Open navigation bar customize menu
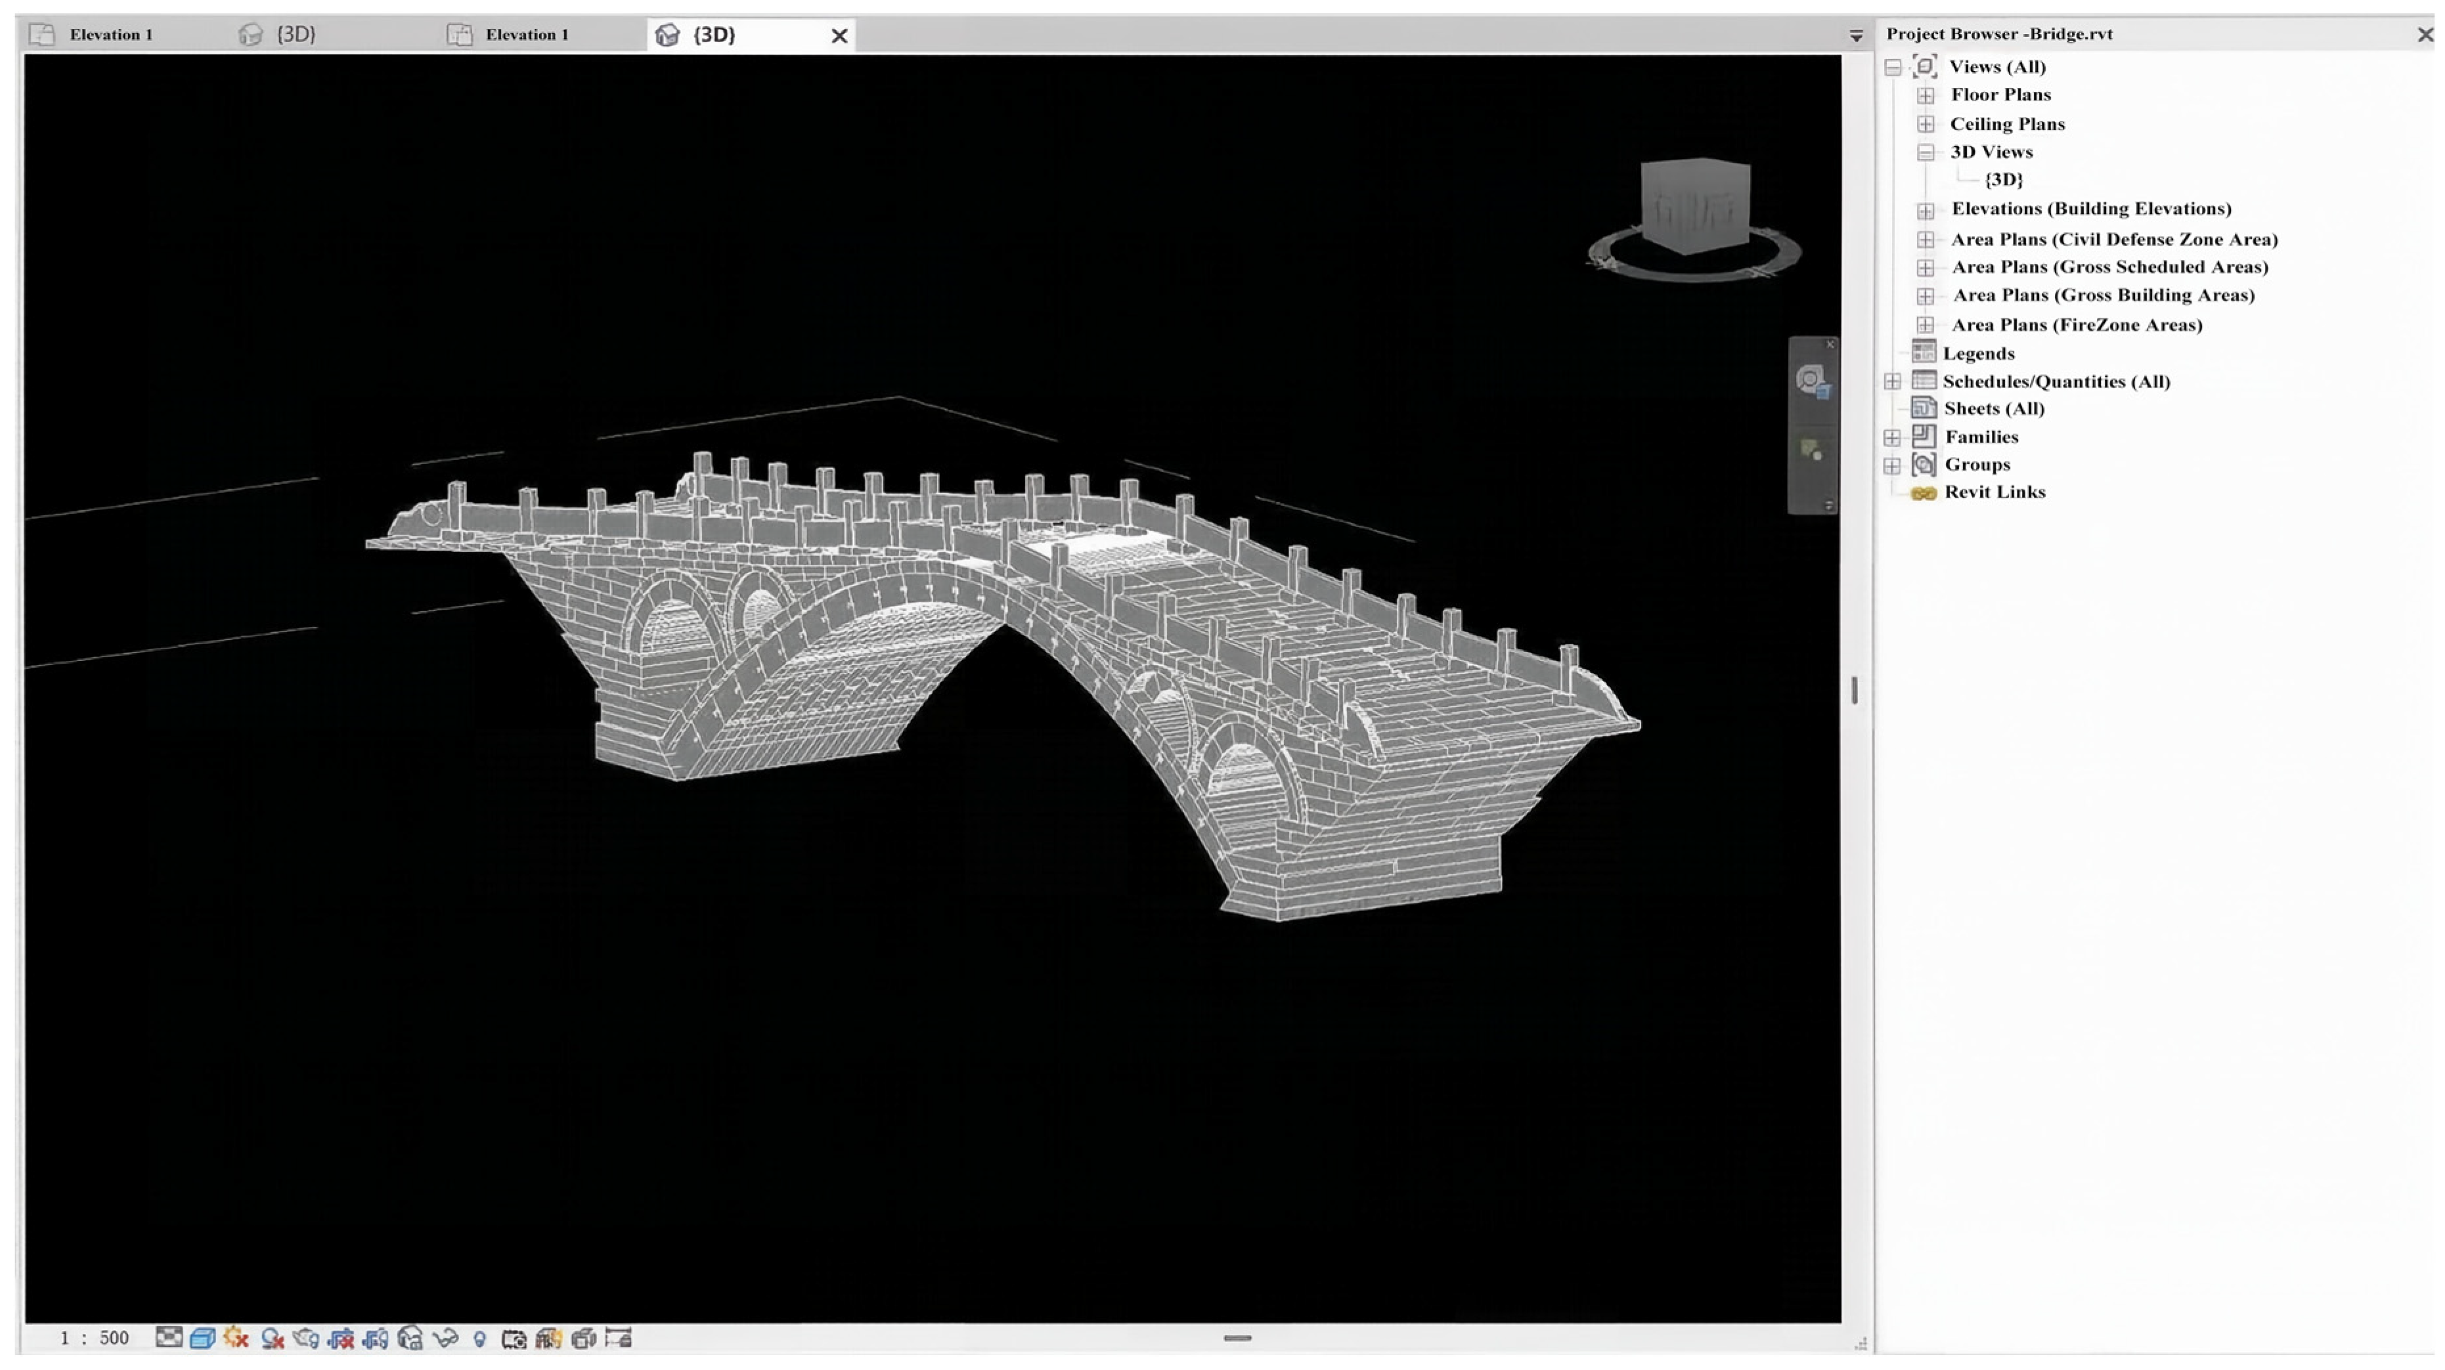Viewport: 2445px width, 1370px height. pos(1829,505)
